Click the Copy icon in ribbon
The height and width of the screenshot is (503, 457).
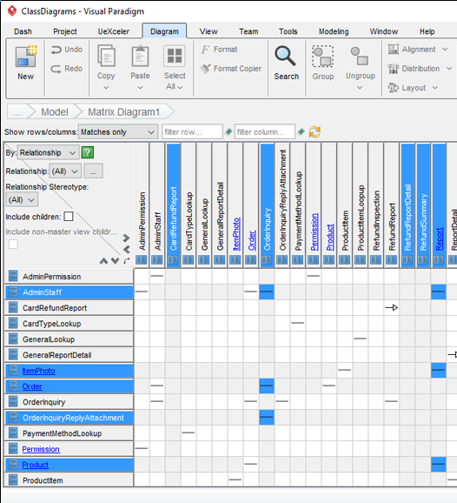click(106, 57)
